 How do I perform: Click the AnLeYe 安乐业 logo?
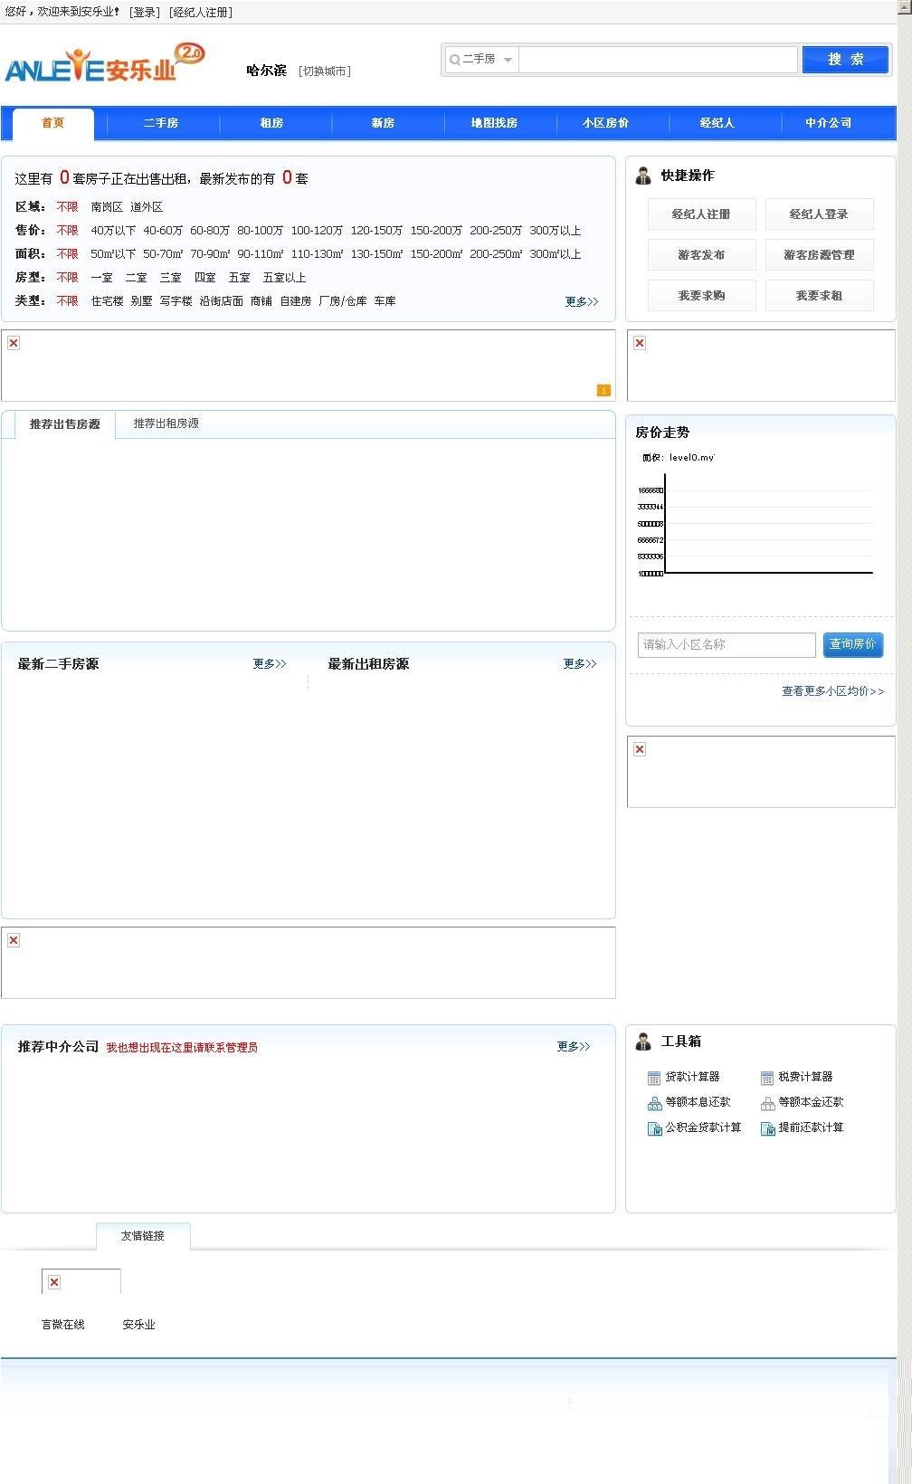tap(105, 63)
